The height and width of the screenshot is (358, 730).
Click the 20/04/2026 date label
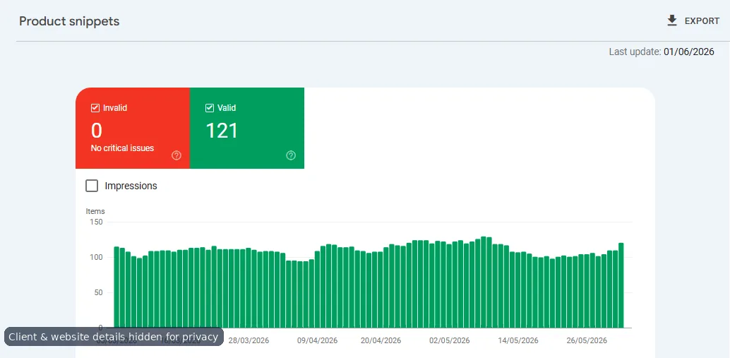point(381,341)
